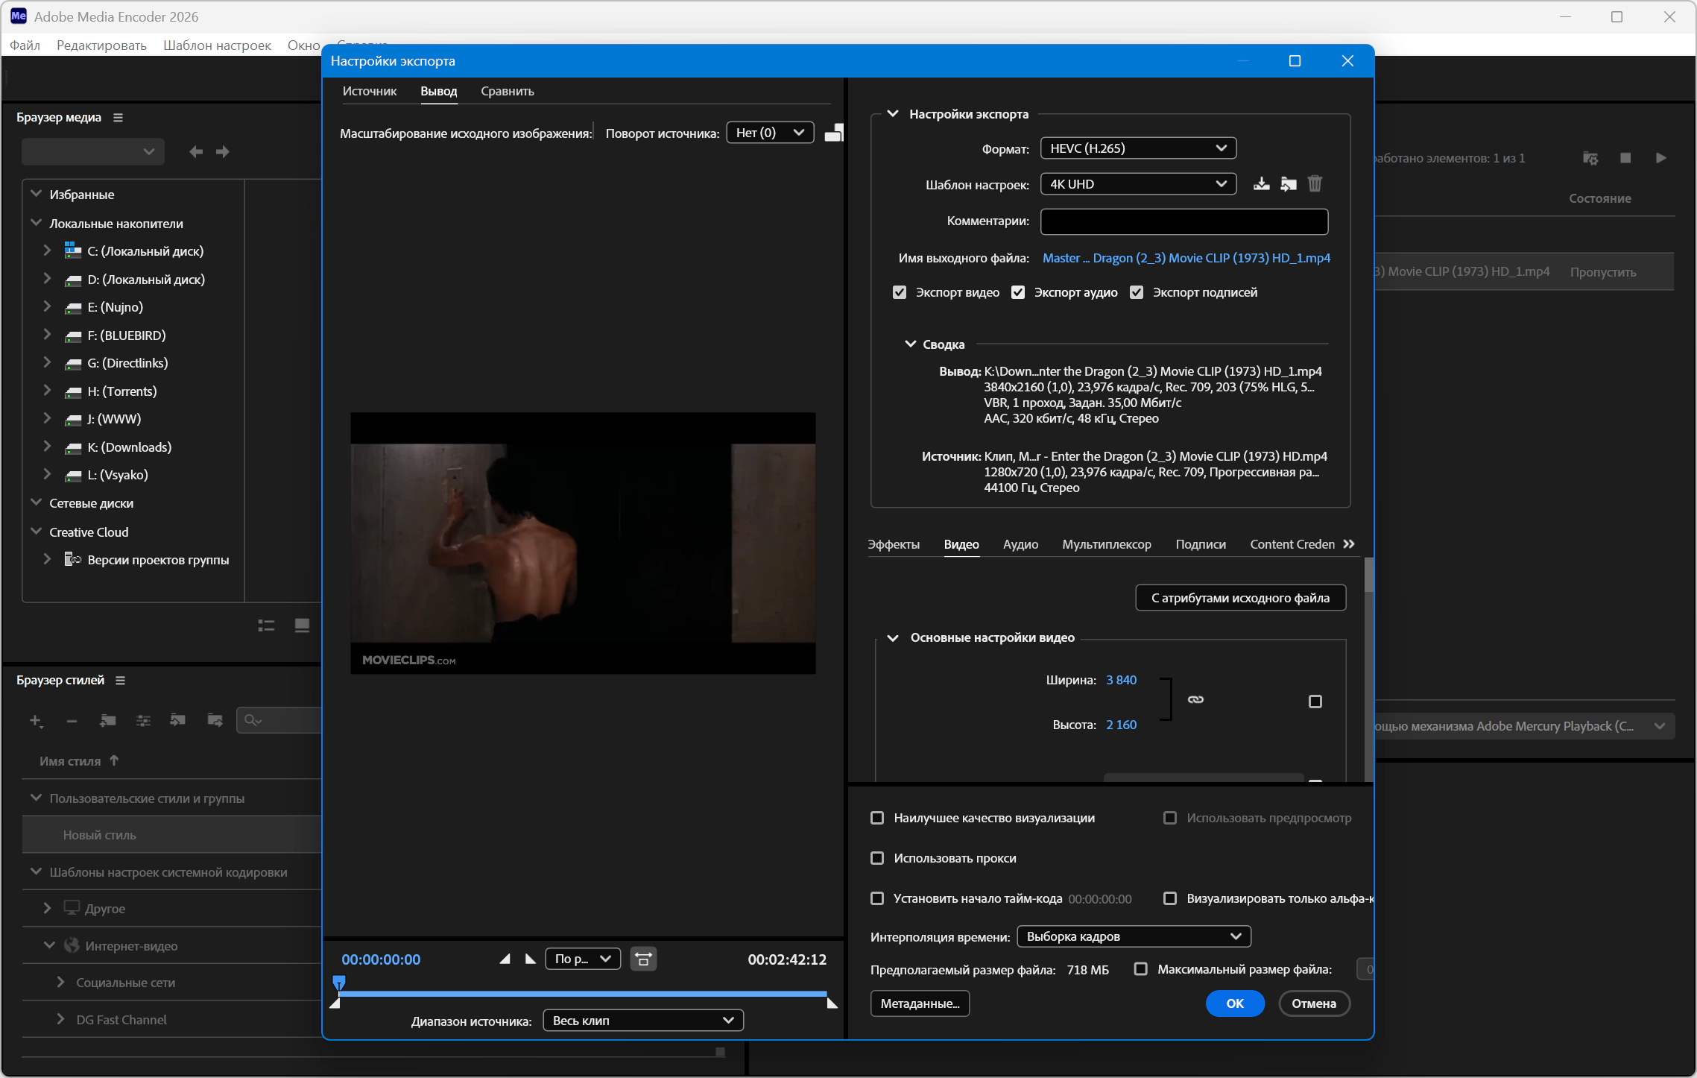1697x1078 pixels.
Task: Click С атрибутами исходного файла button
Action: [x=1240, y=598]
